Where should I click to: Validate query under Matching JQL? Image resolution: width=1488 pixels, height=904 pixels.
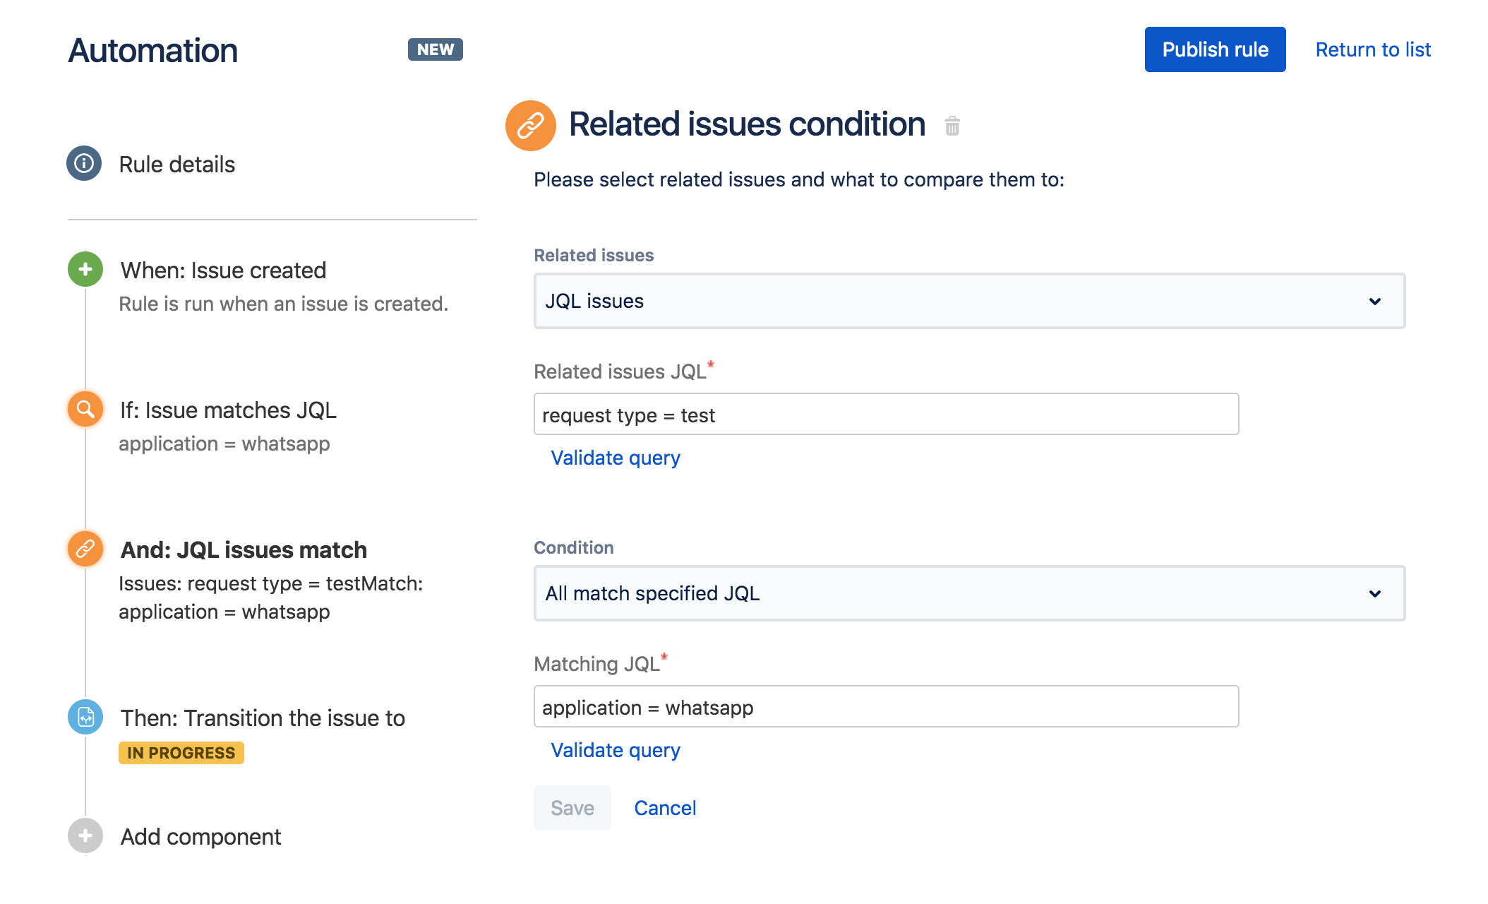pos(615,749)
